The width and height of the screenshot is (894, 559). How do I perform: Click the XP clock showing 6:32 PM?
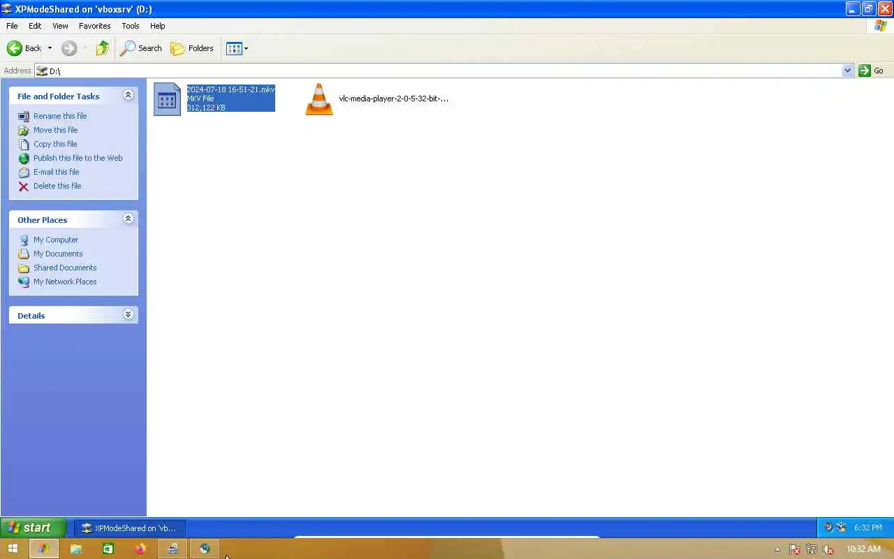[x=868, y=528]
